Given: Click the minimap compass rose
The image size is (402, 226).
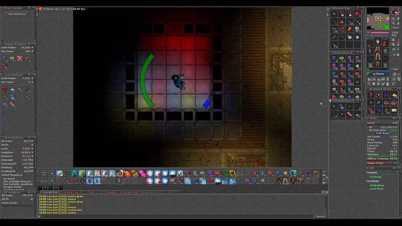Looking at the screenshot, I should click(x=396, y=12).
